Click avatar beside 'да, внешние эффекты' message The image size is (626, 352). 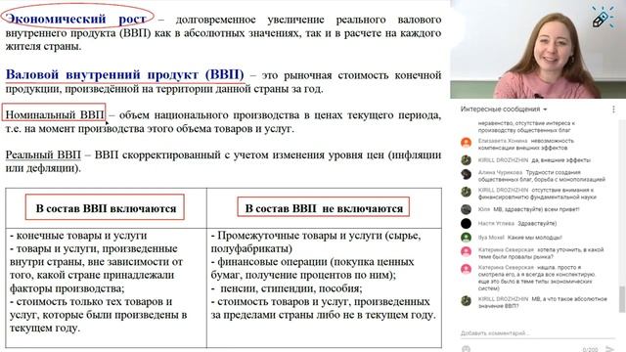coord(466,160)
